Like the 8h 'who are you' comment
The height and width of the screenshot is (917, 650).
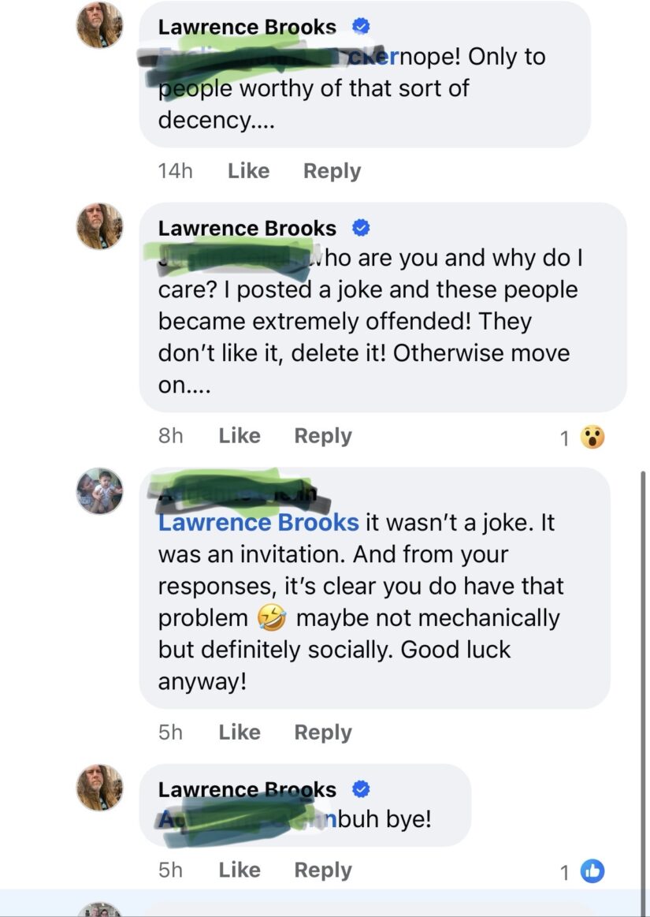point(239,436)
